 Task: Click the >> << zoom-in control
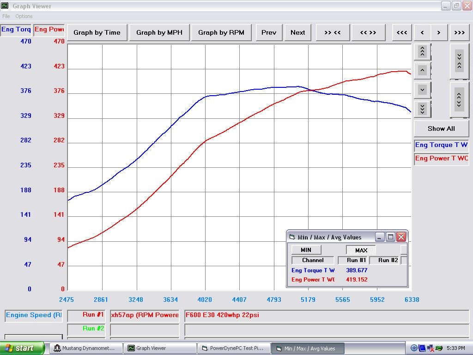tap(333, 32)
